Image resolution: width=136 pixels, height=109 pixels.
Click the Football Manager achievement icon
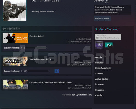pyautogui.click(x=57, y=71)
